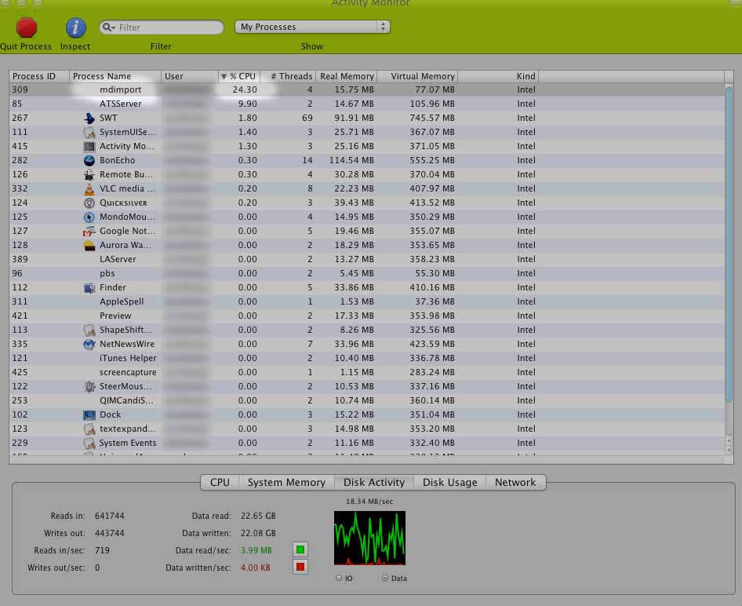This screenshot has height=606, width=742.
Task: Click into the Filter search field
Action: coord(162,27)
